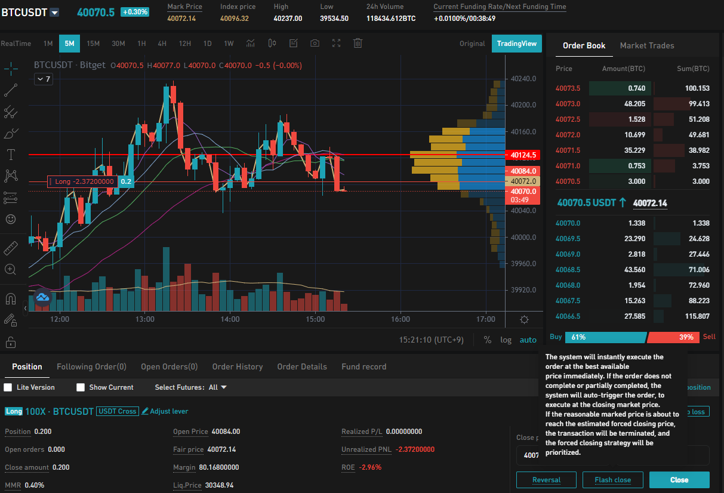Select the ruler measure tool
This screenshot has width=724, height=493.
click(11, 248)
